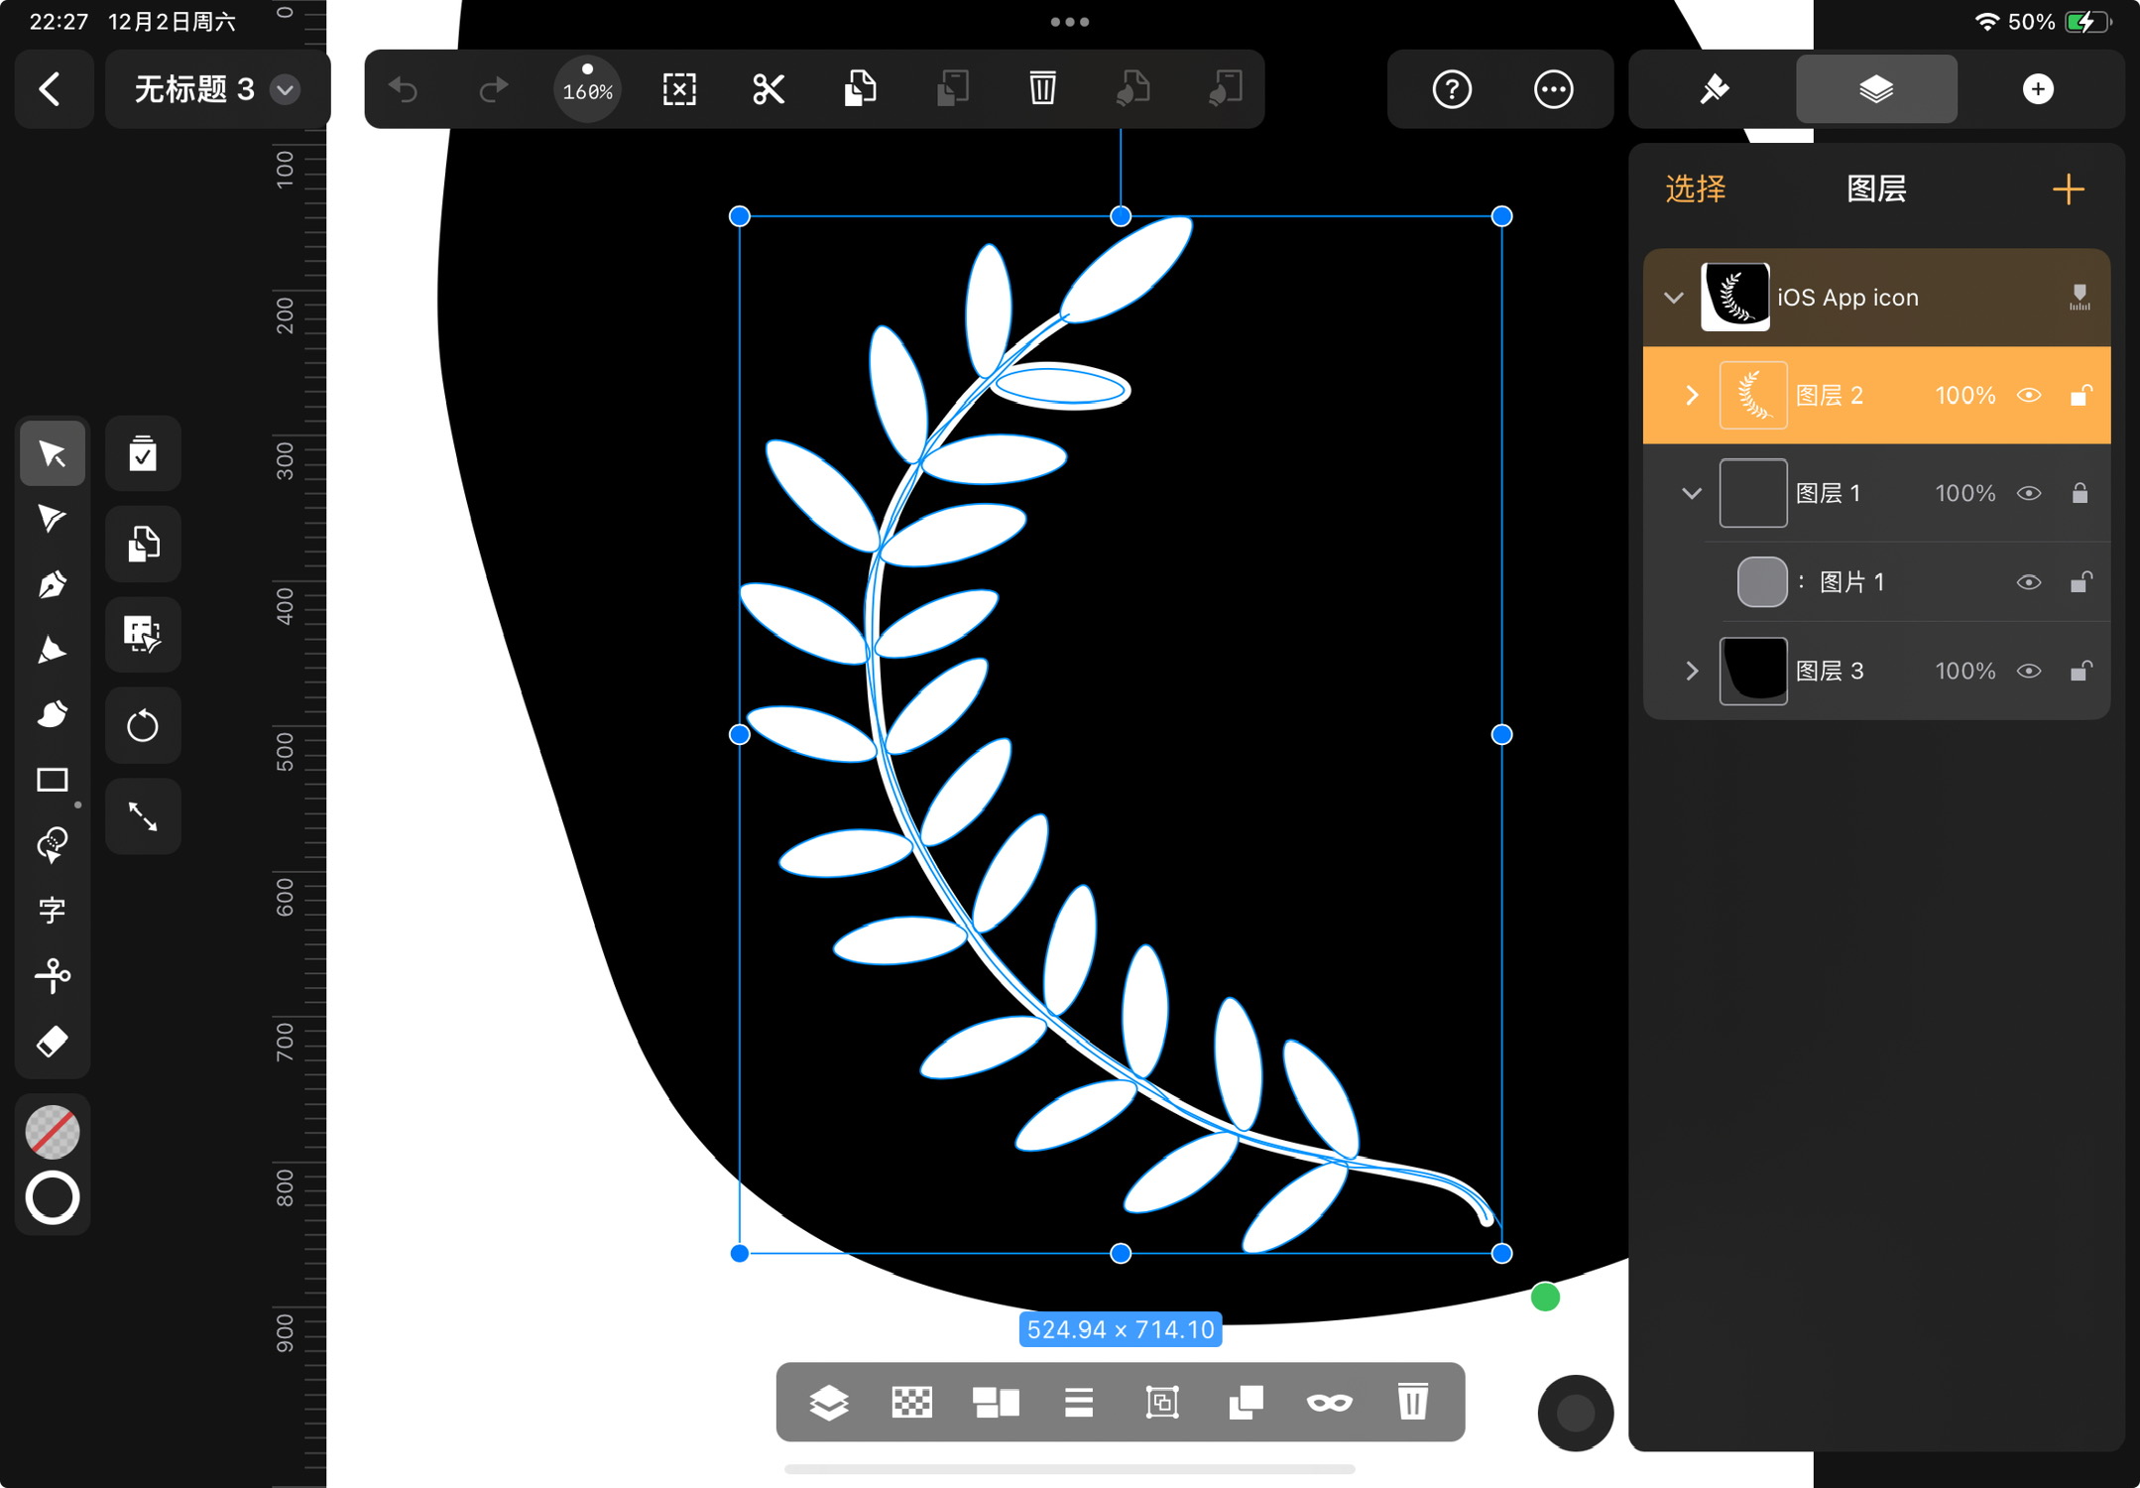Click the copy style icon

[x=1133, y=89]
